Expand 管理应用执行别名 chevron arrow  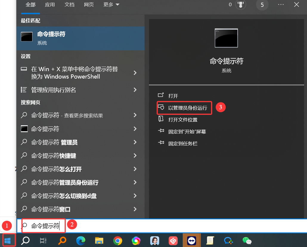[135, 90]
